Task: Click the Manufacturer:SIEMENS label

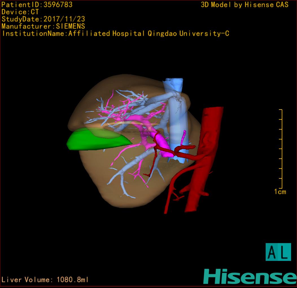Action: click(43, 27)
